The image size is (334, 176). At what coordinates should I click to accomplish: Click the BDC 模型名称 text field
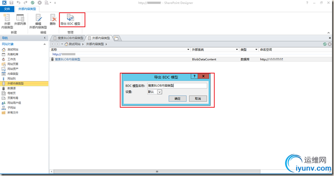coord(177,86)
